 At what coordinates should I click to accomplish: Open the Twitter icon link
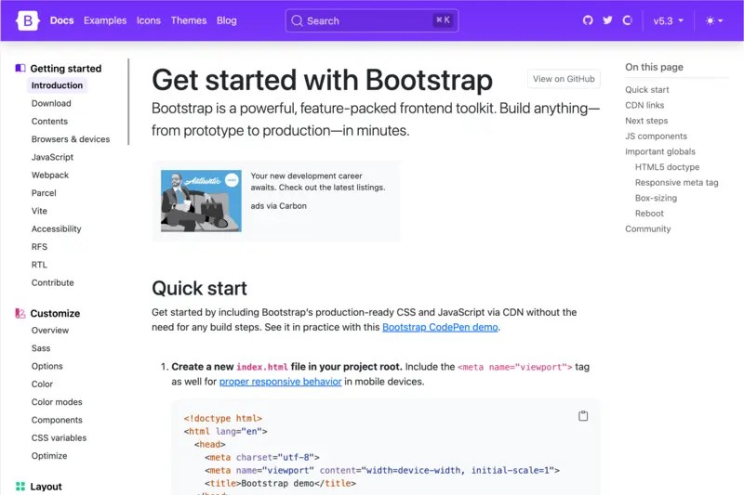[607, 20]
